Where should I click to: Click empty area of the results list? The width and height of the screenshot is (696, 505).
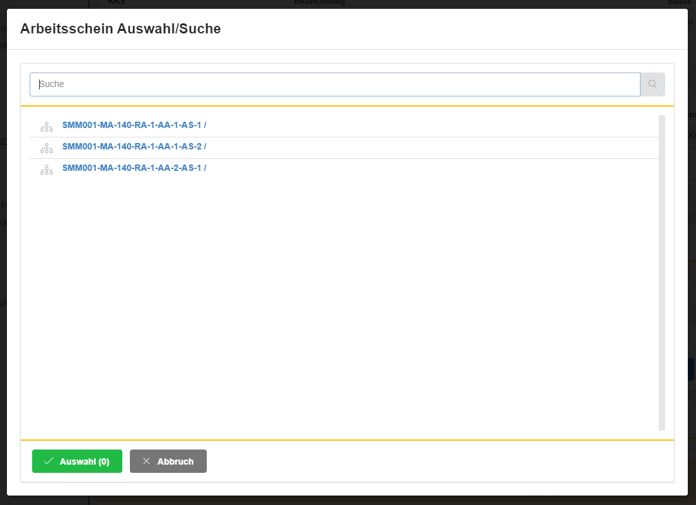click(340, 303)
